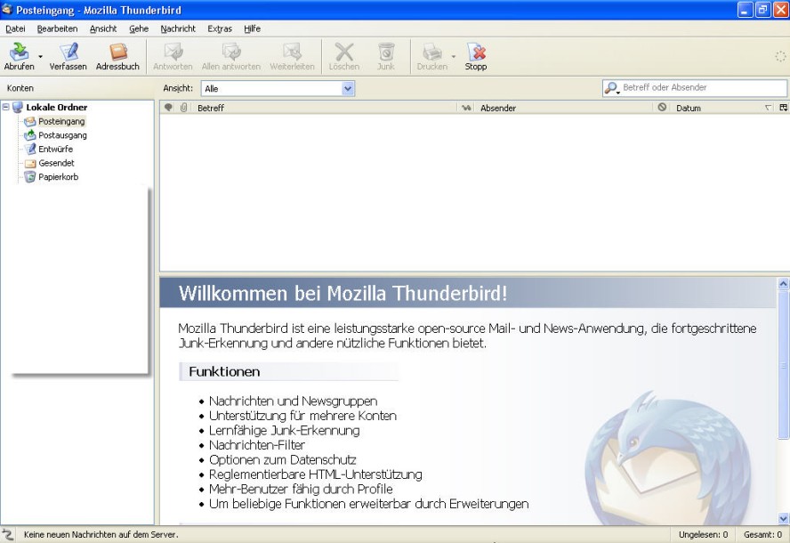Sort by the Betreff column
The width and height of the screenshot is (790, 543).
coord(325,108)
